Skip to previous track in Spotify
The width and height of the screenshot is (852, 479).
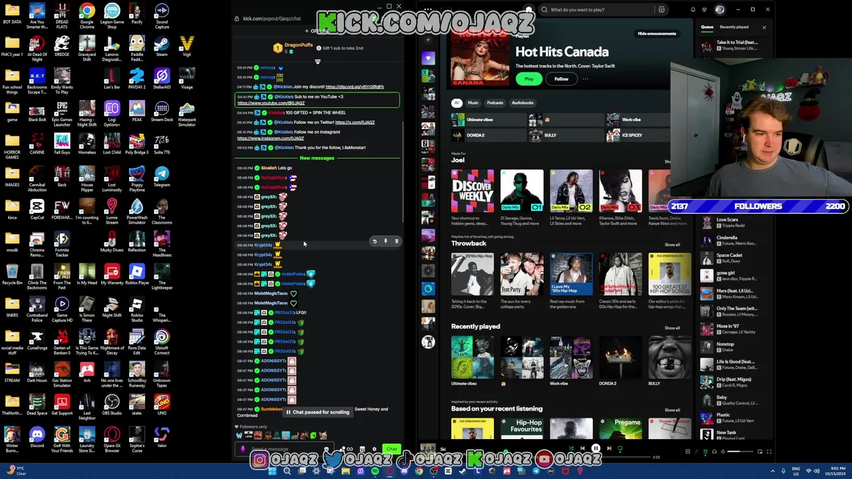[x=582, y=448]
